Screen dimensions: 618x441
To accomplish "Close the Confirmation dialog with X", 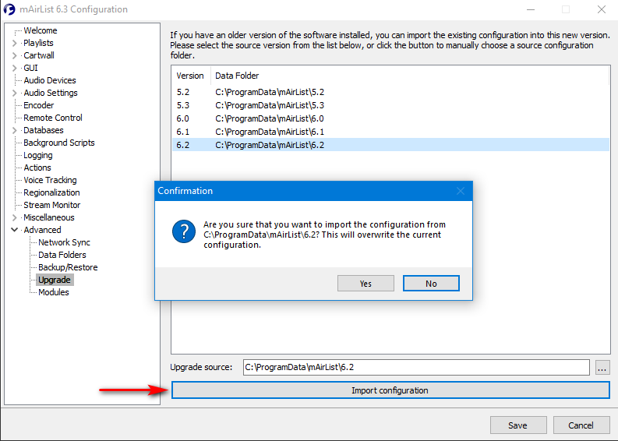I will pyautogui.click(x=460, y=191).
